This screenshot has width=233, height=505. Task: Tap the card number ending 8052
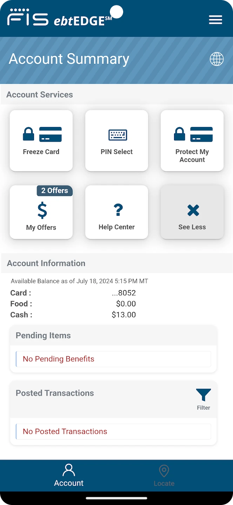[x=124, y=293]
